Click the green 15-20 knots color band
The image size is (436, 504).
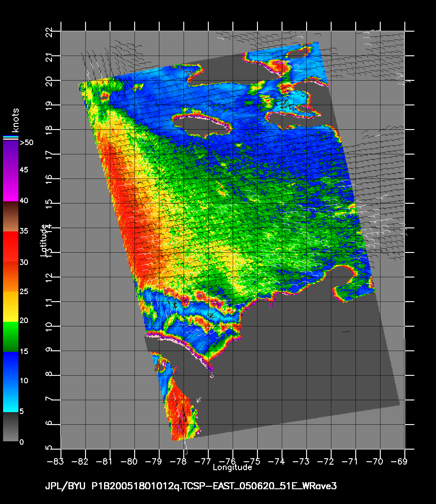coord(11,337)
